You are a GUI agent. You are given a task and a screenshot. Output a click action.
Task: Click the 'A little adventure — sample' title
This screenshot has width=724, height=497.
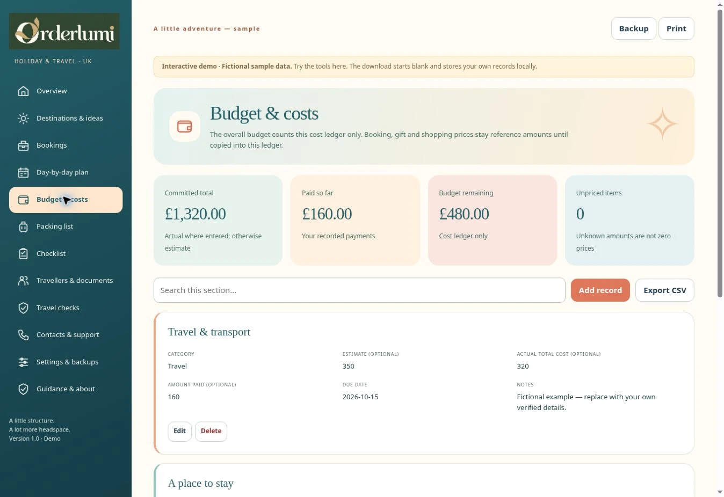[x=207, y=29]
